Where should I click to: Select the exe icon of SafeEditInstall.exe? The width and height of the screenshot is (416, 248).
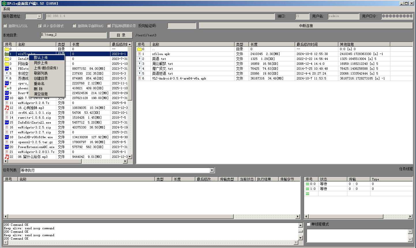pos(7,122)
